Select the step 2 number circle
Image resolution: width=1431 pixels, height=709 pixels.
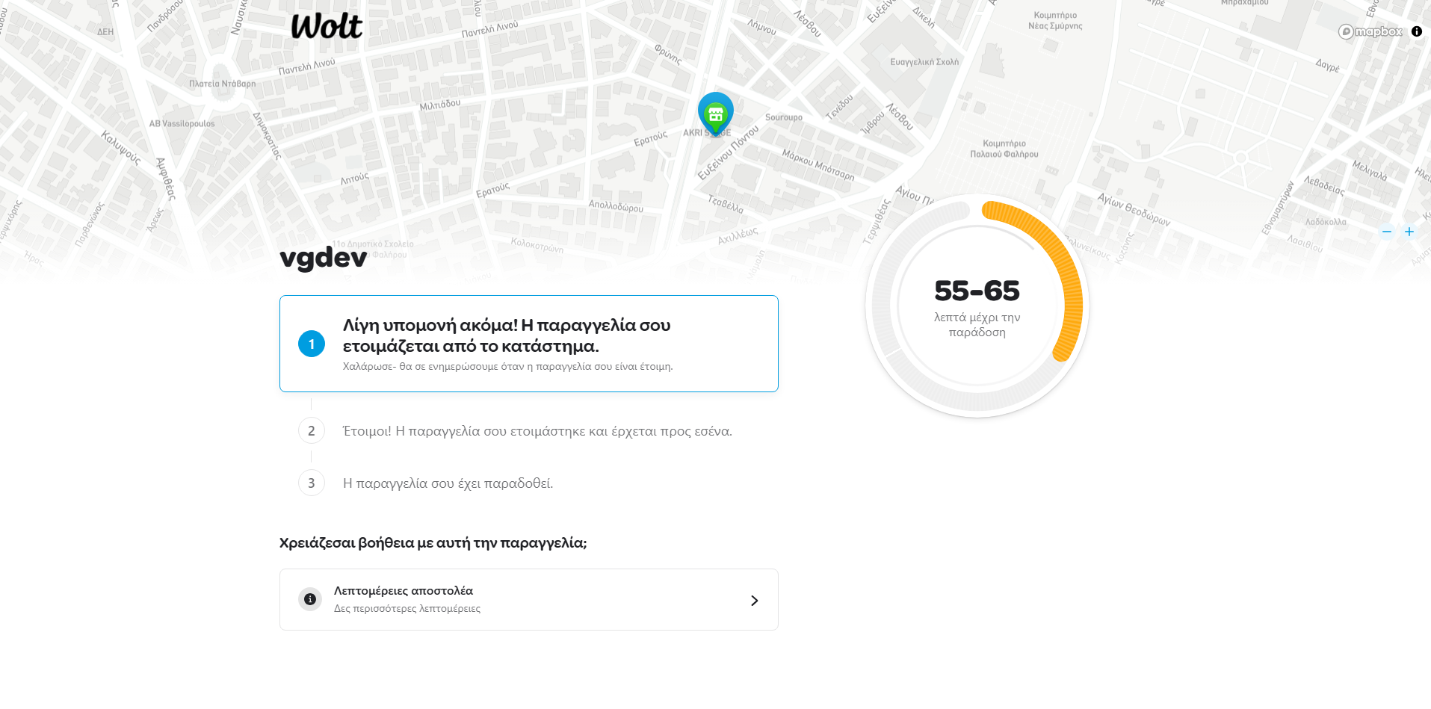pyautogui.click(x=312, y=431)
